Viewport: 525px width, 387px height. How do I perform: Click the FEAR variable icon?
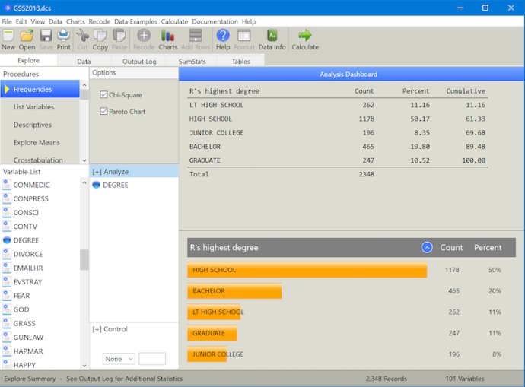click(x=7, y=296)
